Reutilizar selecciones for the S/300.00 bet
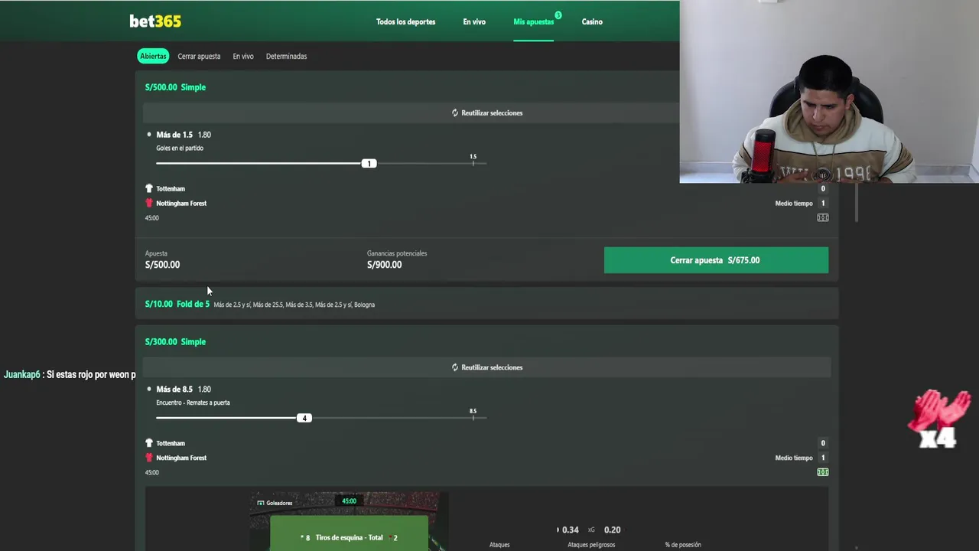 [x=486, y=367]
